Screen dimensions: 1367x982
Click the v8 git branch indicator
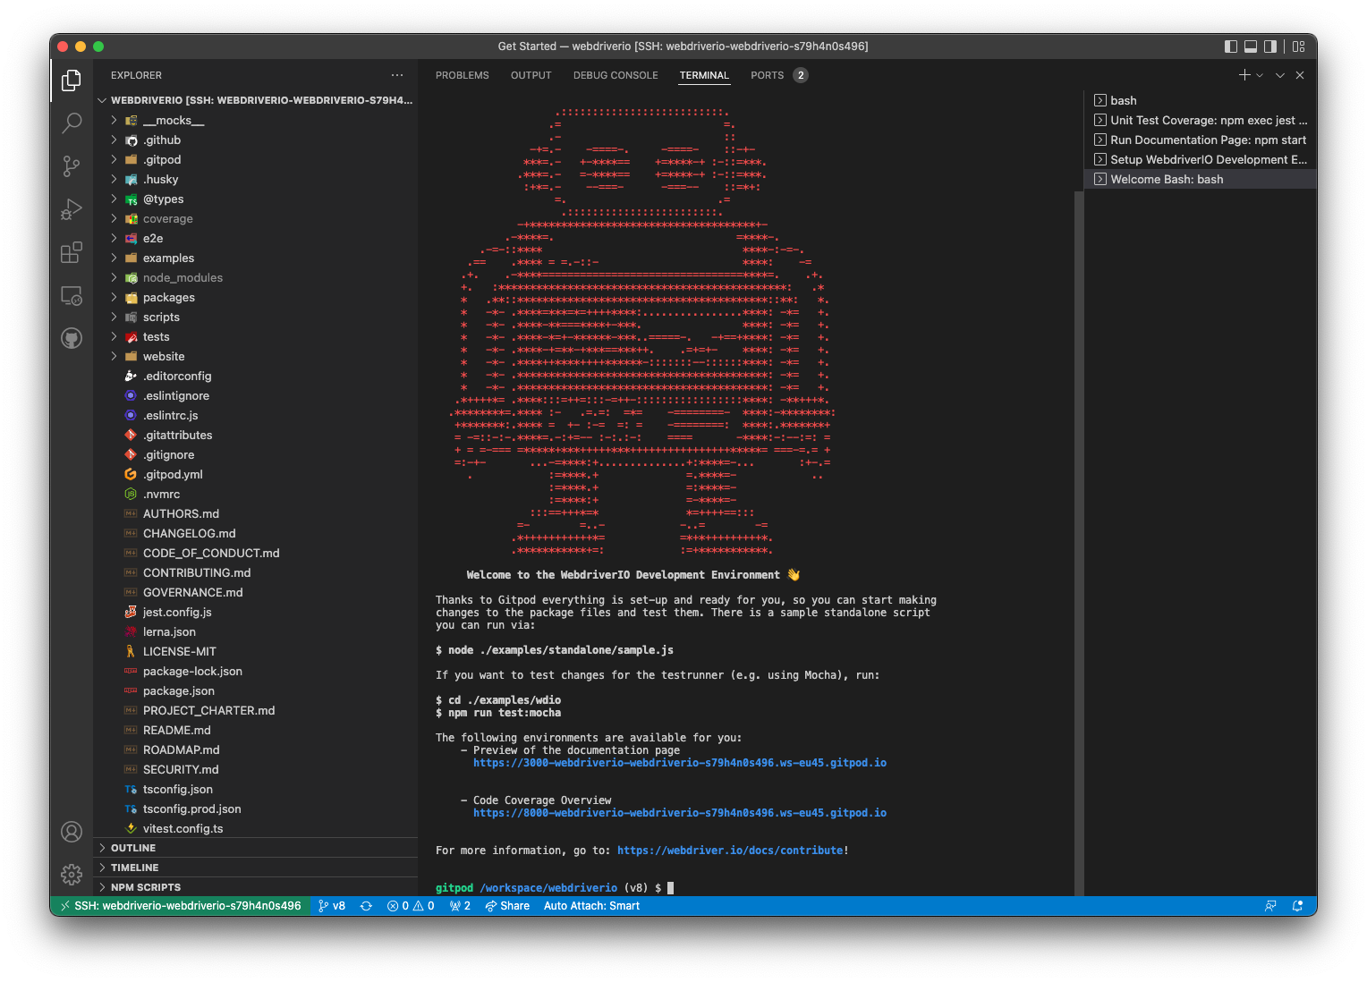click(332, 906)
